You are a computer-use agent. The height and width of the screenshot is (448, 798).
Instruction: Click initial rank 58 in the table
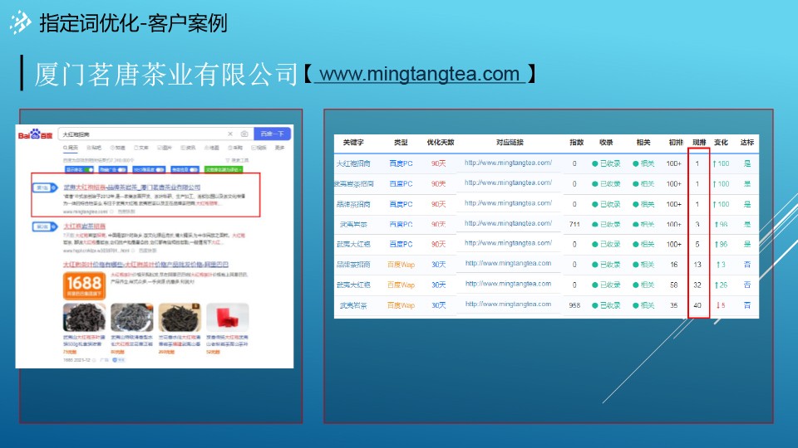tap(674, 285)
